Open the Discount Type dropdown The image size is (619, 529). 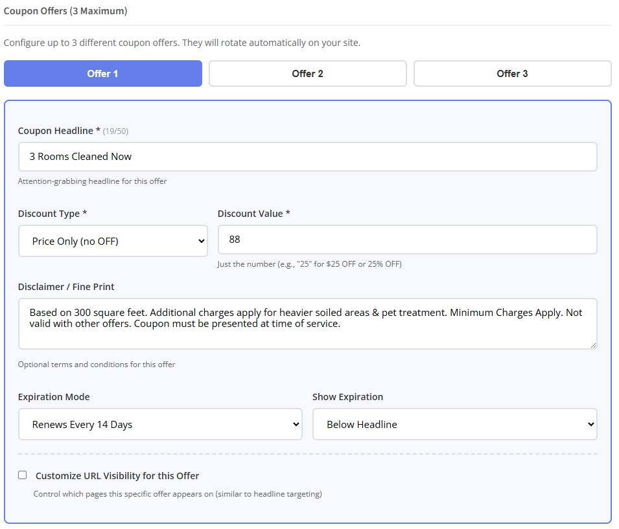[x=113, y=241]
